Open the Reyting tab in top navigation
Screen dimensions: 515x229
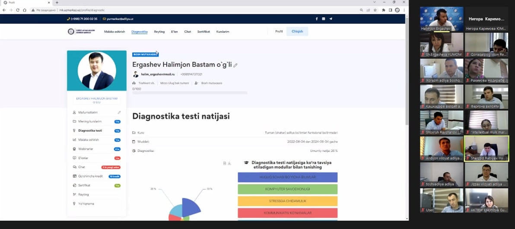click(x=159, y=32)
